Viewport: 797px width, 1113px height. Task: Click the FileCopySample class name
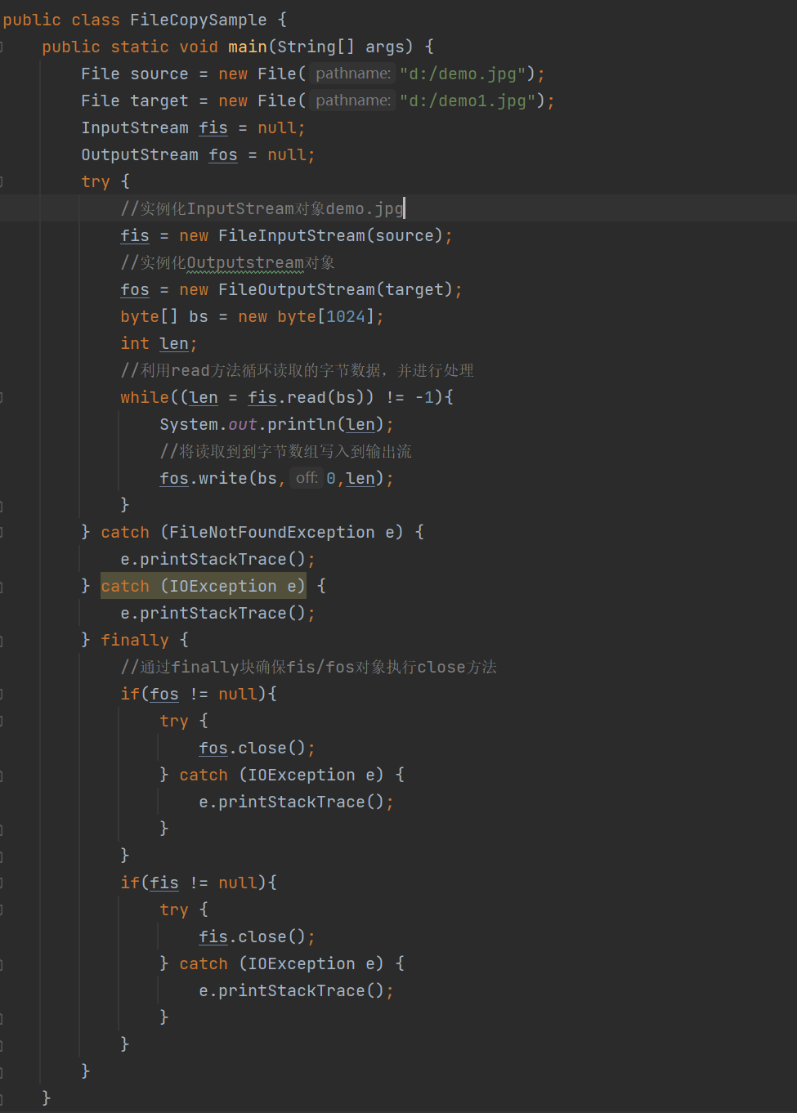(x=198, y=20)
